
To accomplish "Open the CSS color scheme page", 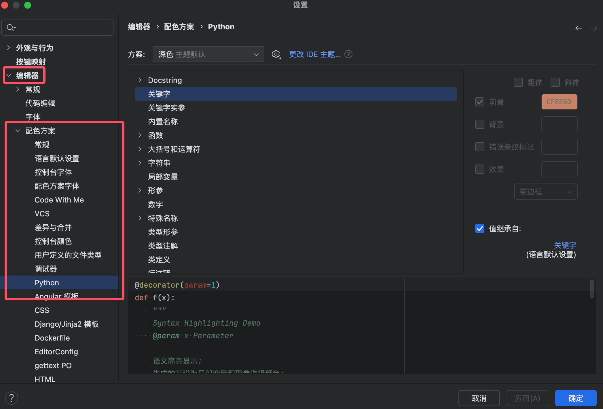I will click(x=42, y=310).
